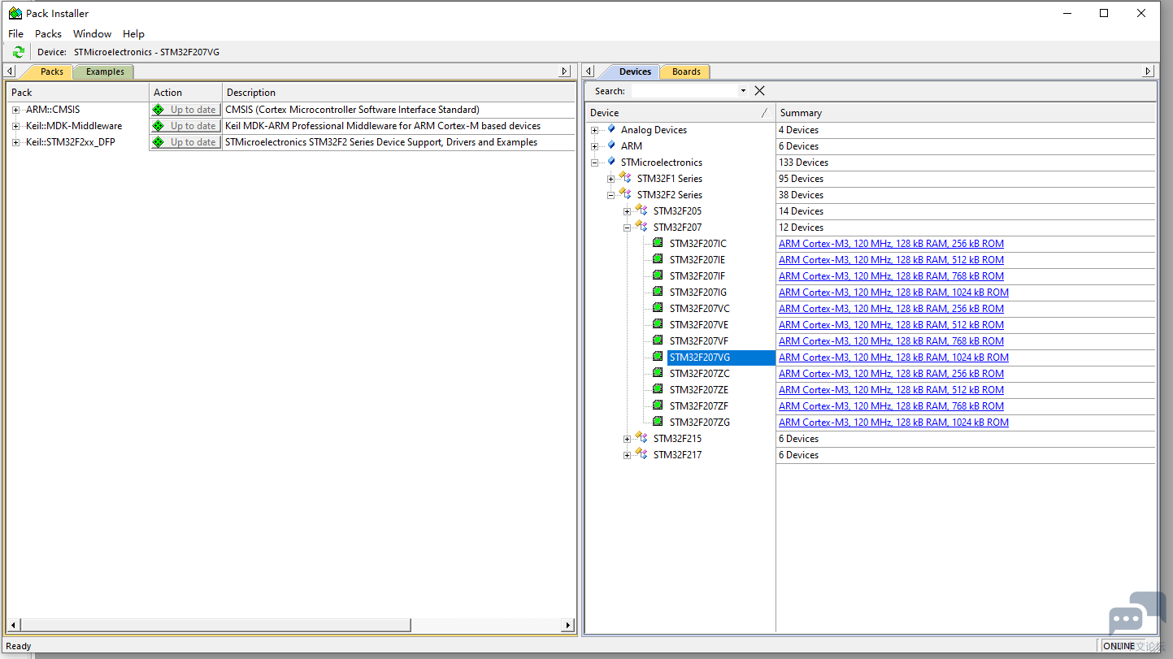Image resolution: width=1173 pixels, height=659 pixels.
Task: Click the STMicroelectronics vendor diamond icon
Action: tap(611, 162)
